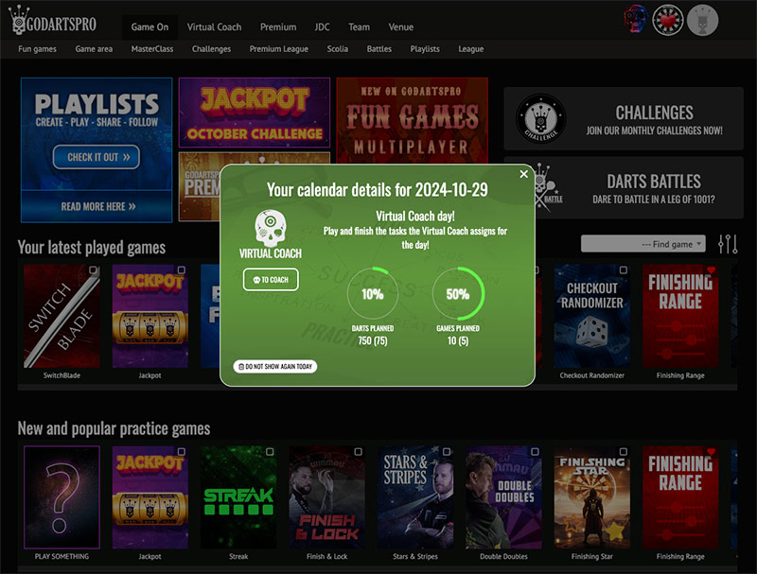Tick checkbox on popular Jackpot card

coord(182,452)
